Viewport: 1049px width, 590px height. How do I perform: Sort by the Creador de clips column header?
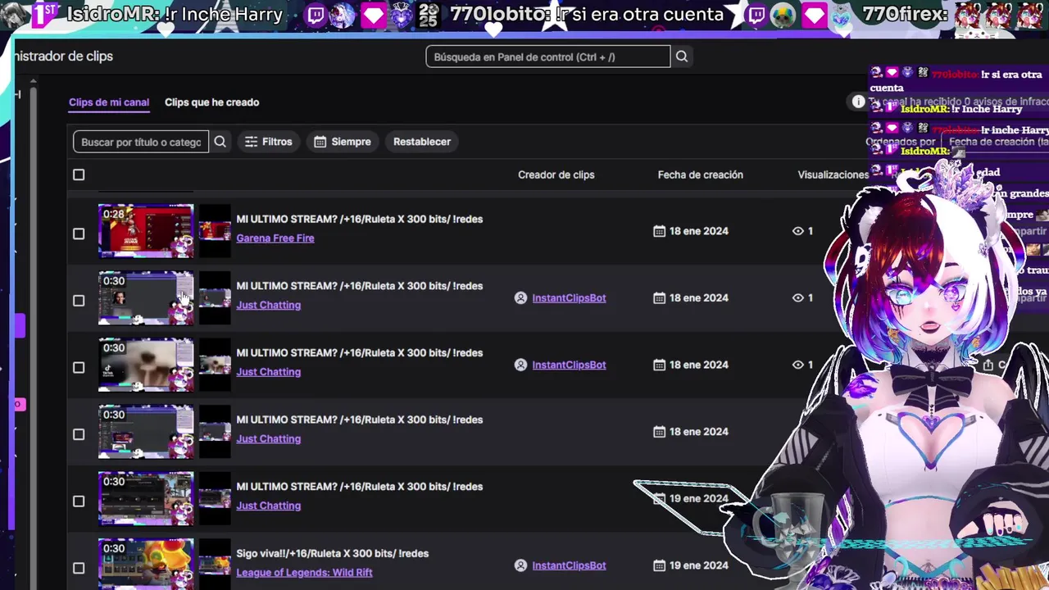pos(556,175)
